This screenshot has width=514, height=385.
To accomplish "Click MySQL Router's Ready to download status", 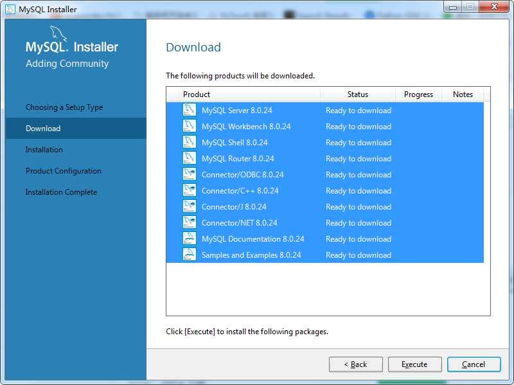I will 359,159.
